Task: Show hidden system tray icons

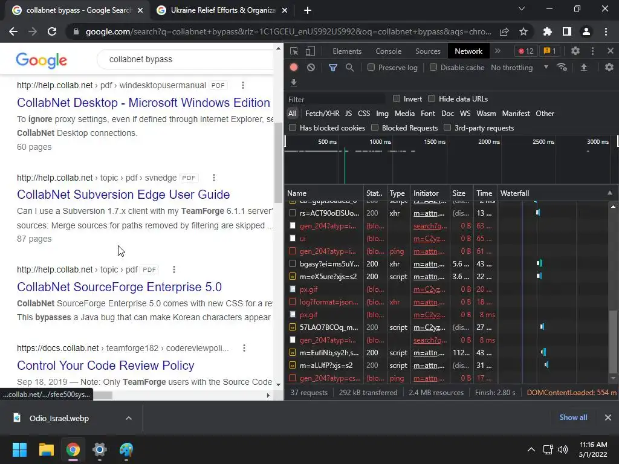Action: 531,449
